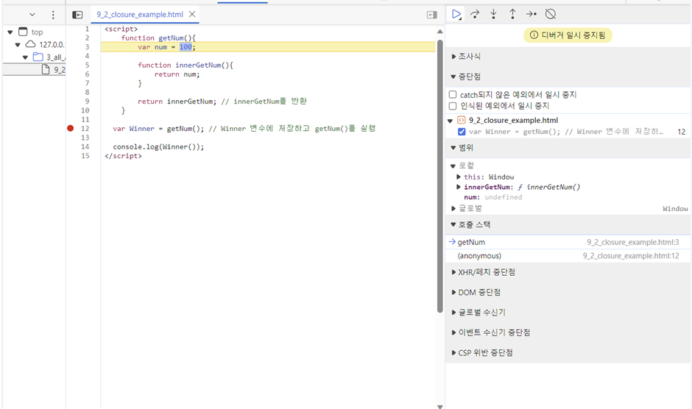Viewport: 692px width, 409px height.
Task: Click line number 3 in the gutter
Action: pyautogui.click(x=87, y=47)
